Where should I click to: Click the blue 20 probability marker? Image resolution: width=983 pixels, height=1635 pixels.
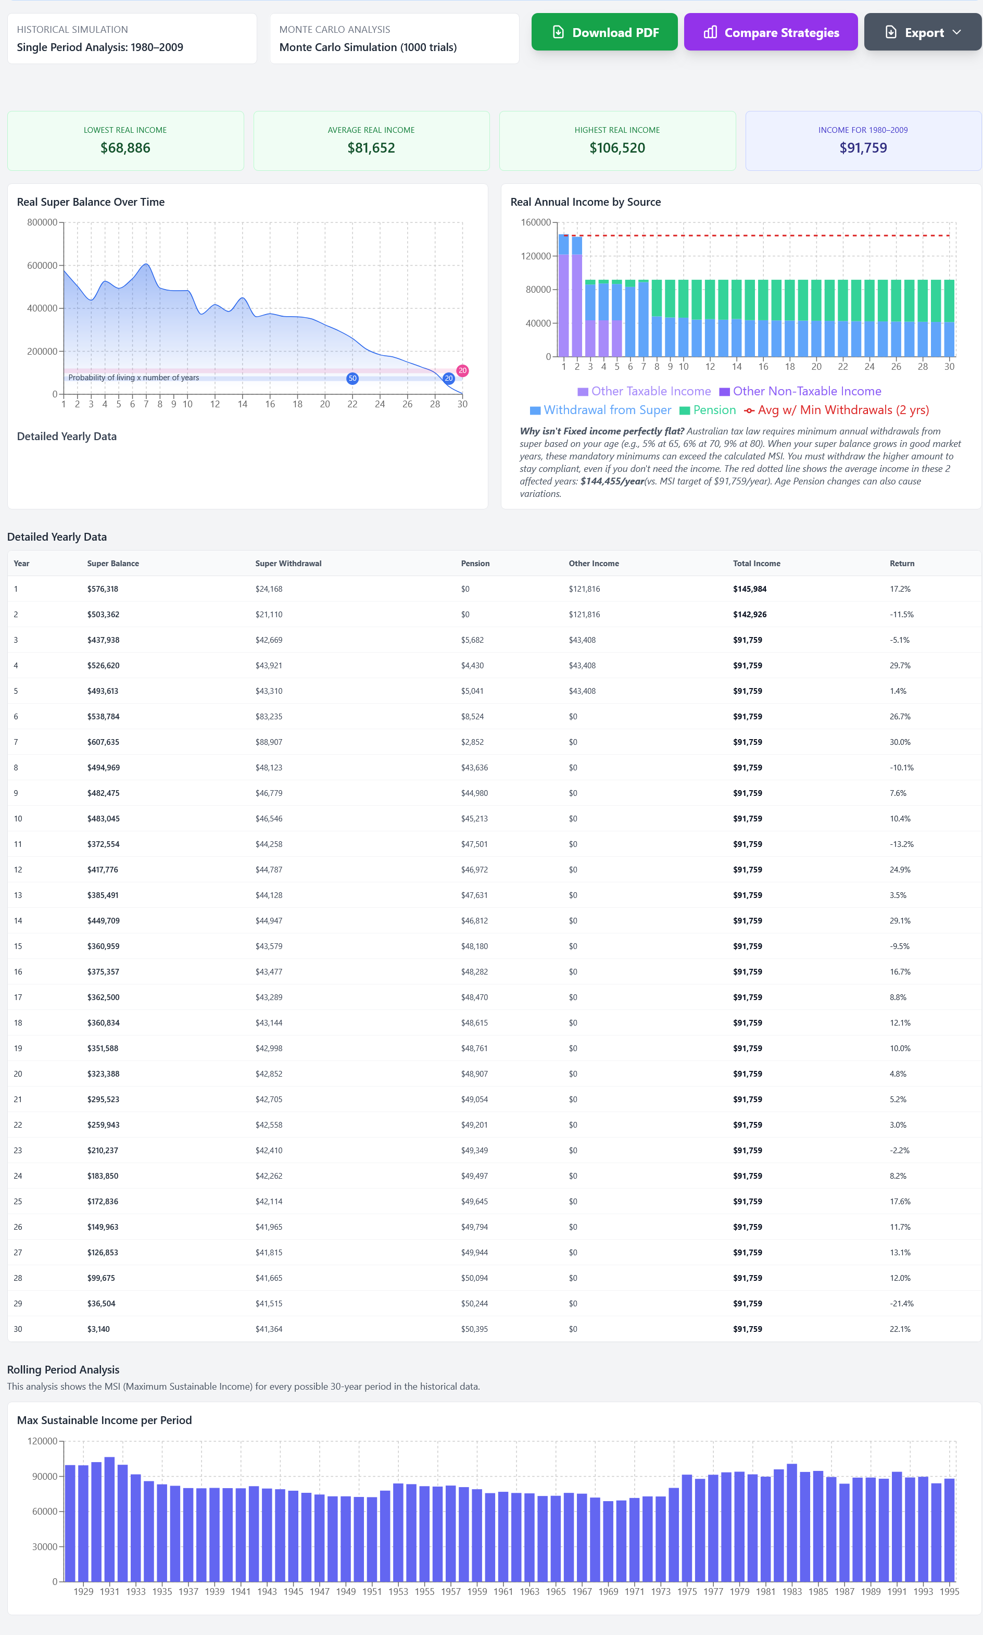448,378
